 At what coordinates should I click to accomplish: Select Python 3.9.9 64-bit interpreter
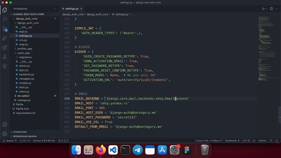[44, 140]
